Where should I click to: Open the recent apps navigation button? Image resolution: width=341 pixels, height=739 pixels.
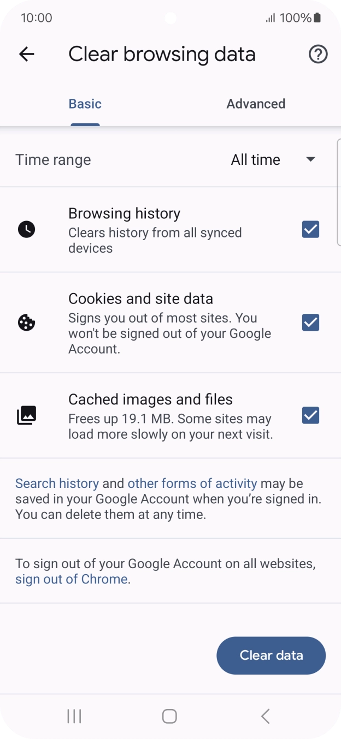[74, 716]
